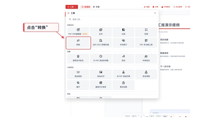Close the 工具 panel with X
Screen dimensions: 214x120
(155, 13)
